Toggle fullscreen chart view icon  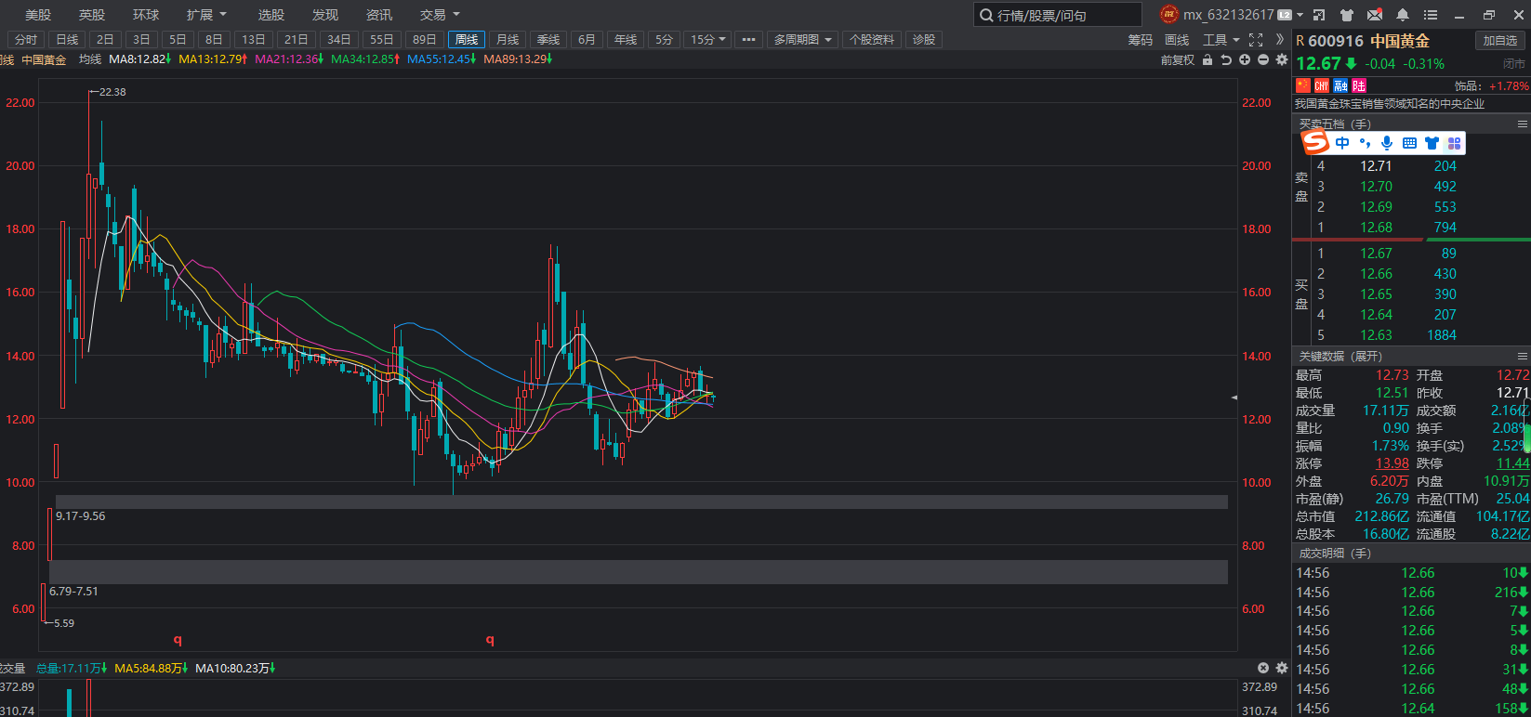coord(1256,40)
